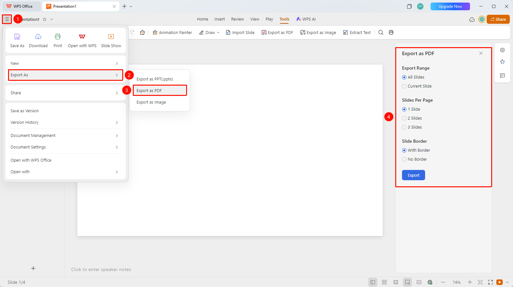Viewport: 513px width, 287px height.
Task: Choose 2 Slides per page
Action: (x=412, y=118)
